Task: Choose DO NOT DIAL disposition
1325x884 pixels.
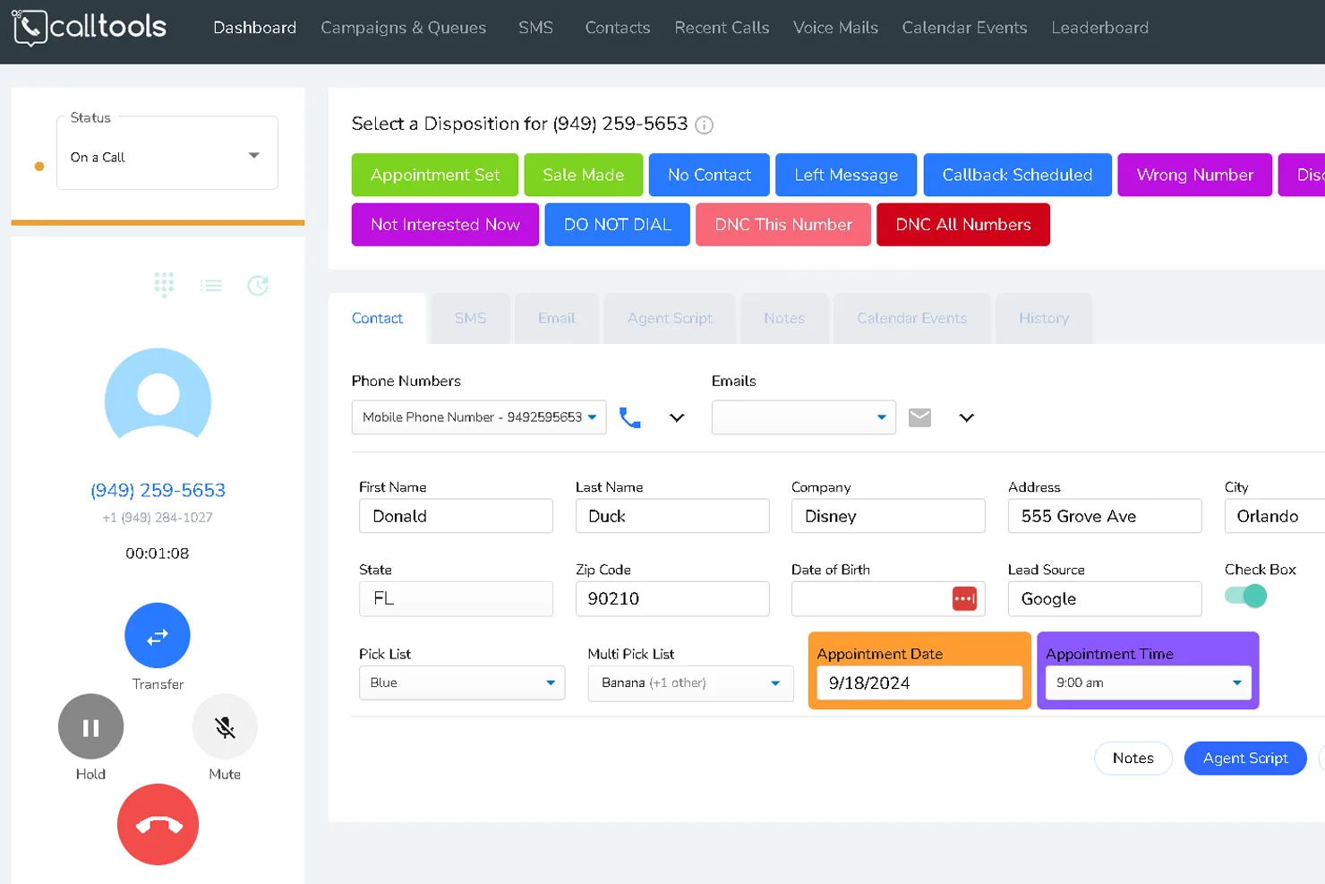Action: point(617,224)
